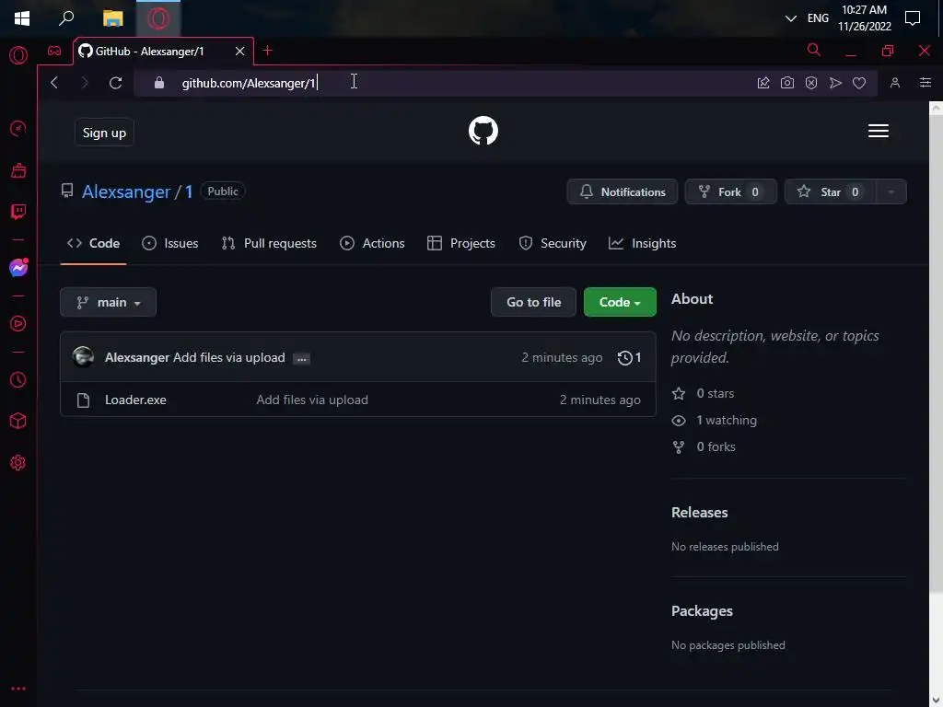This screenshot has width=943, height=707.
Task: Click the Notifications button
Action: [x=623, y=191]
